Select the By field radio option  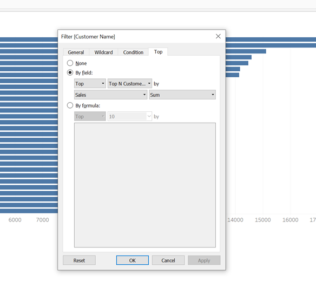click(x=70, y=72)
